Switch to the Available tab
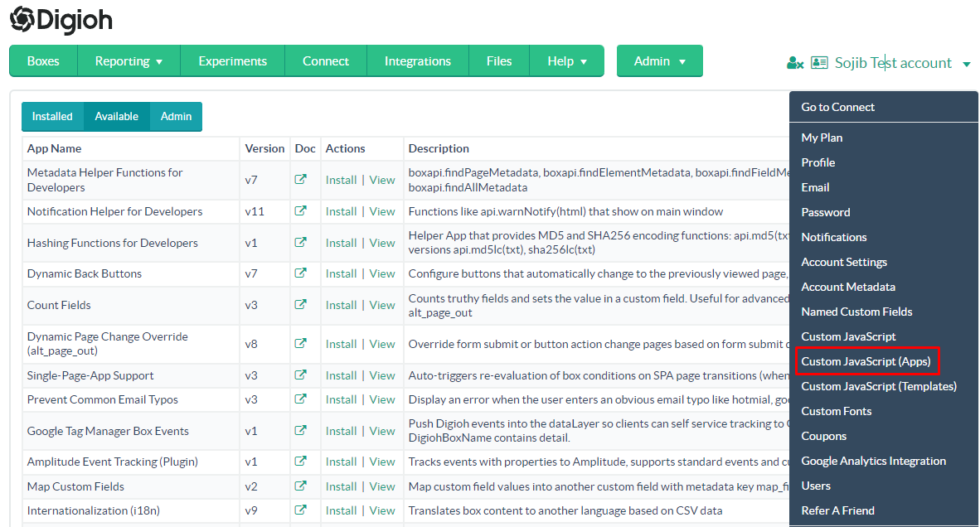The width and height of the screenshot is (980, 527). 117,117
